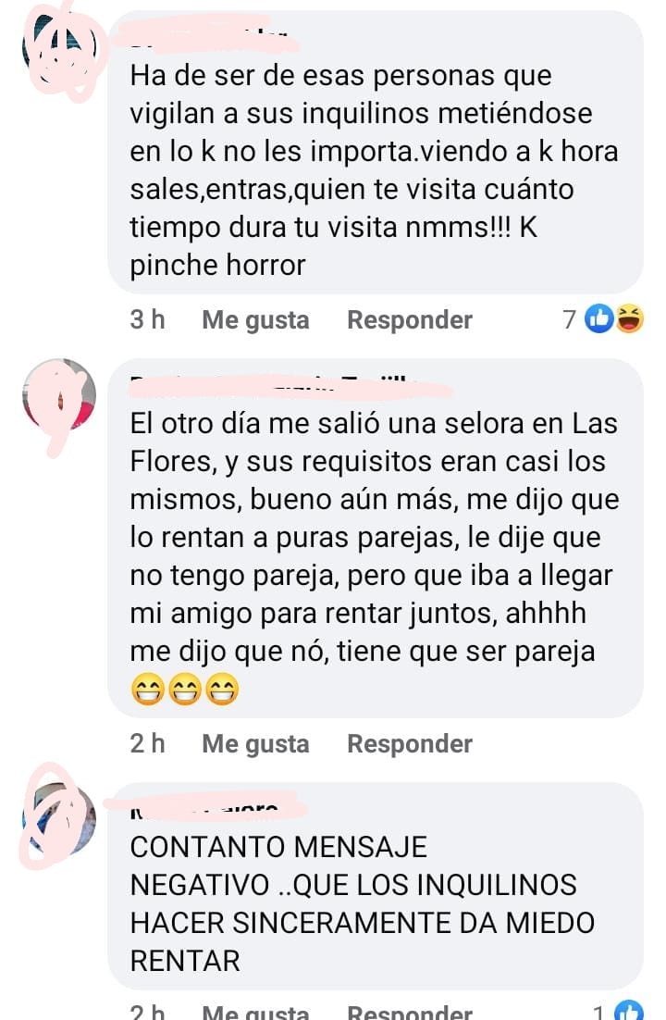The height and width of the screenshot is (1020, 666).
Task: Click Responder under the Las Flores comment
Action: tap(410, 743)
